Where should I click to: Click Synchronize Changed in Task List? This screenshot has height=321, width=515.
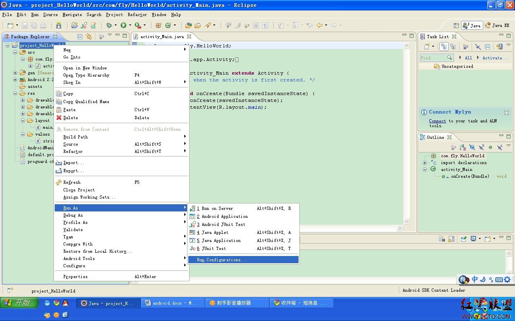pos(499,47)
